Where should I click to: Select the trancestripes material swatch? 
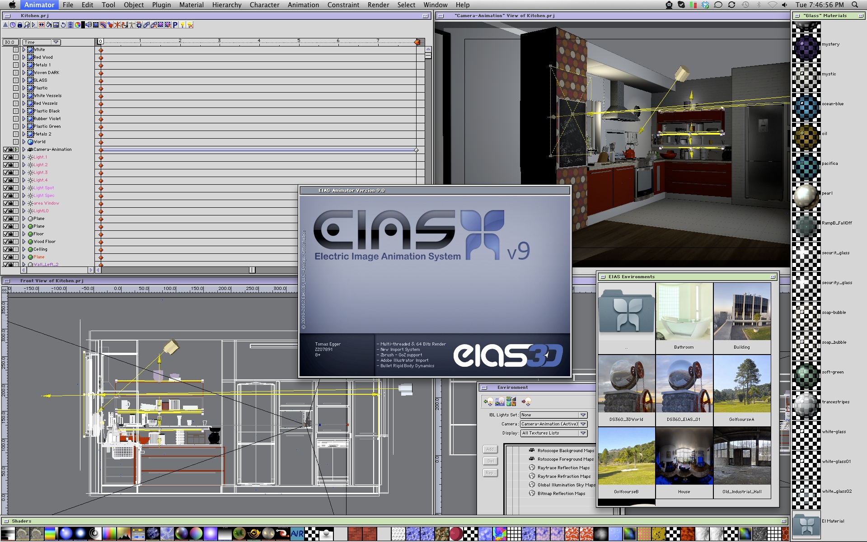point(806,405)
